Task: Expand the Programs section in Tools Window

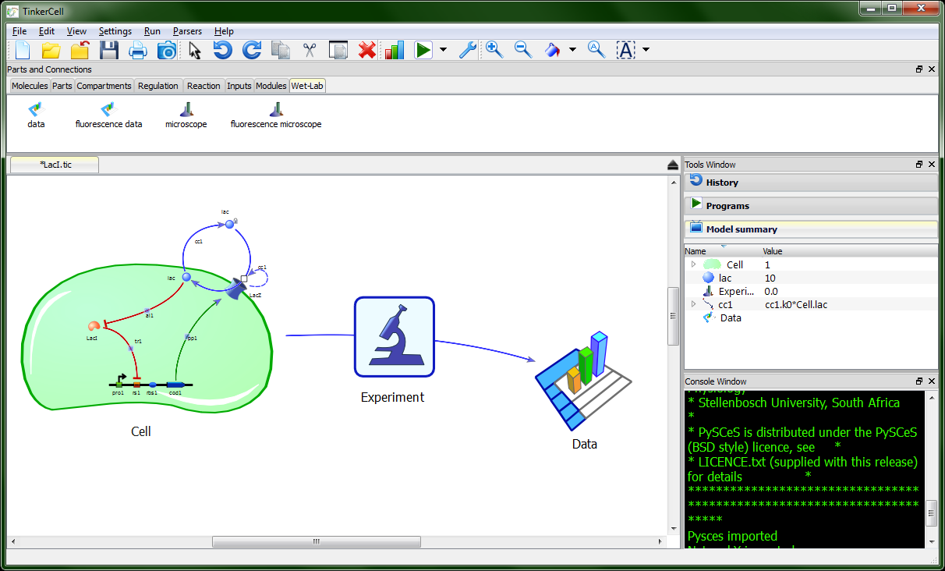Action: point(811,205)
